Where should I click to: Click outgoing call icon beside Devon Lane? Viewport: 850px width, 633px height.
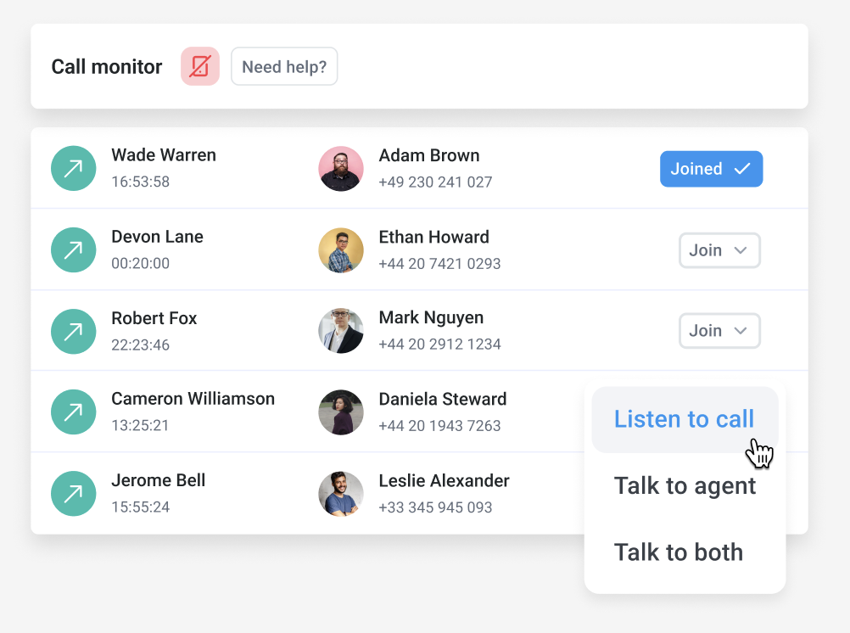(74, 249)
